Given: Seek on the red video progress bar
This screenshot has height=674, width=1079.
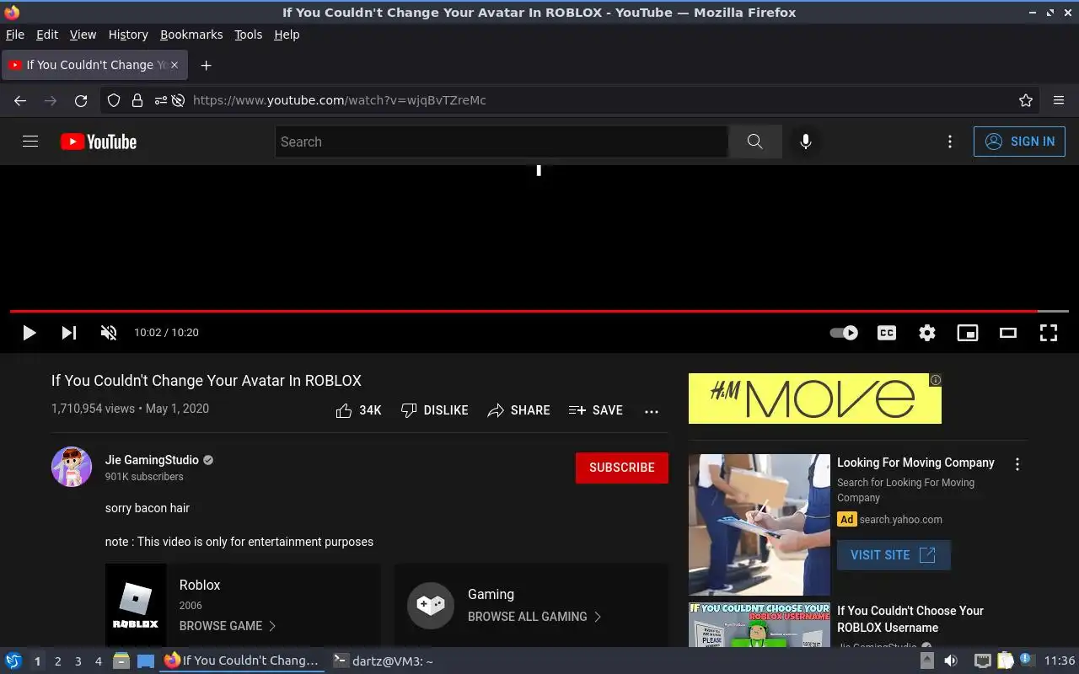Looking at the screenshot, I should click(539, 312).
